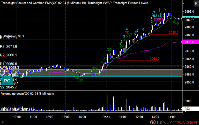Click the R3: 2071.6 level label
This screenshot has height=125, width=199.
tap(8, 46)
